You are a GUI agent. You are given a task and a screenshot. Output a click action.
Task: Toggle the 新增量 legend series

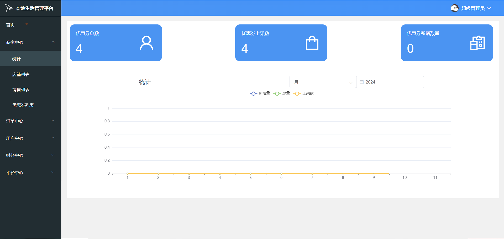[x=260, y=93]
